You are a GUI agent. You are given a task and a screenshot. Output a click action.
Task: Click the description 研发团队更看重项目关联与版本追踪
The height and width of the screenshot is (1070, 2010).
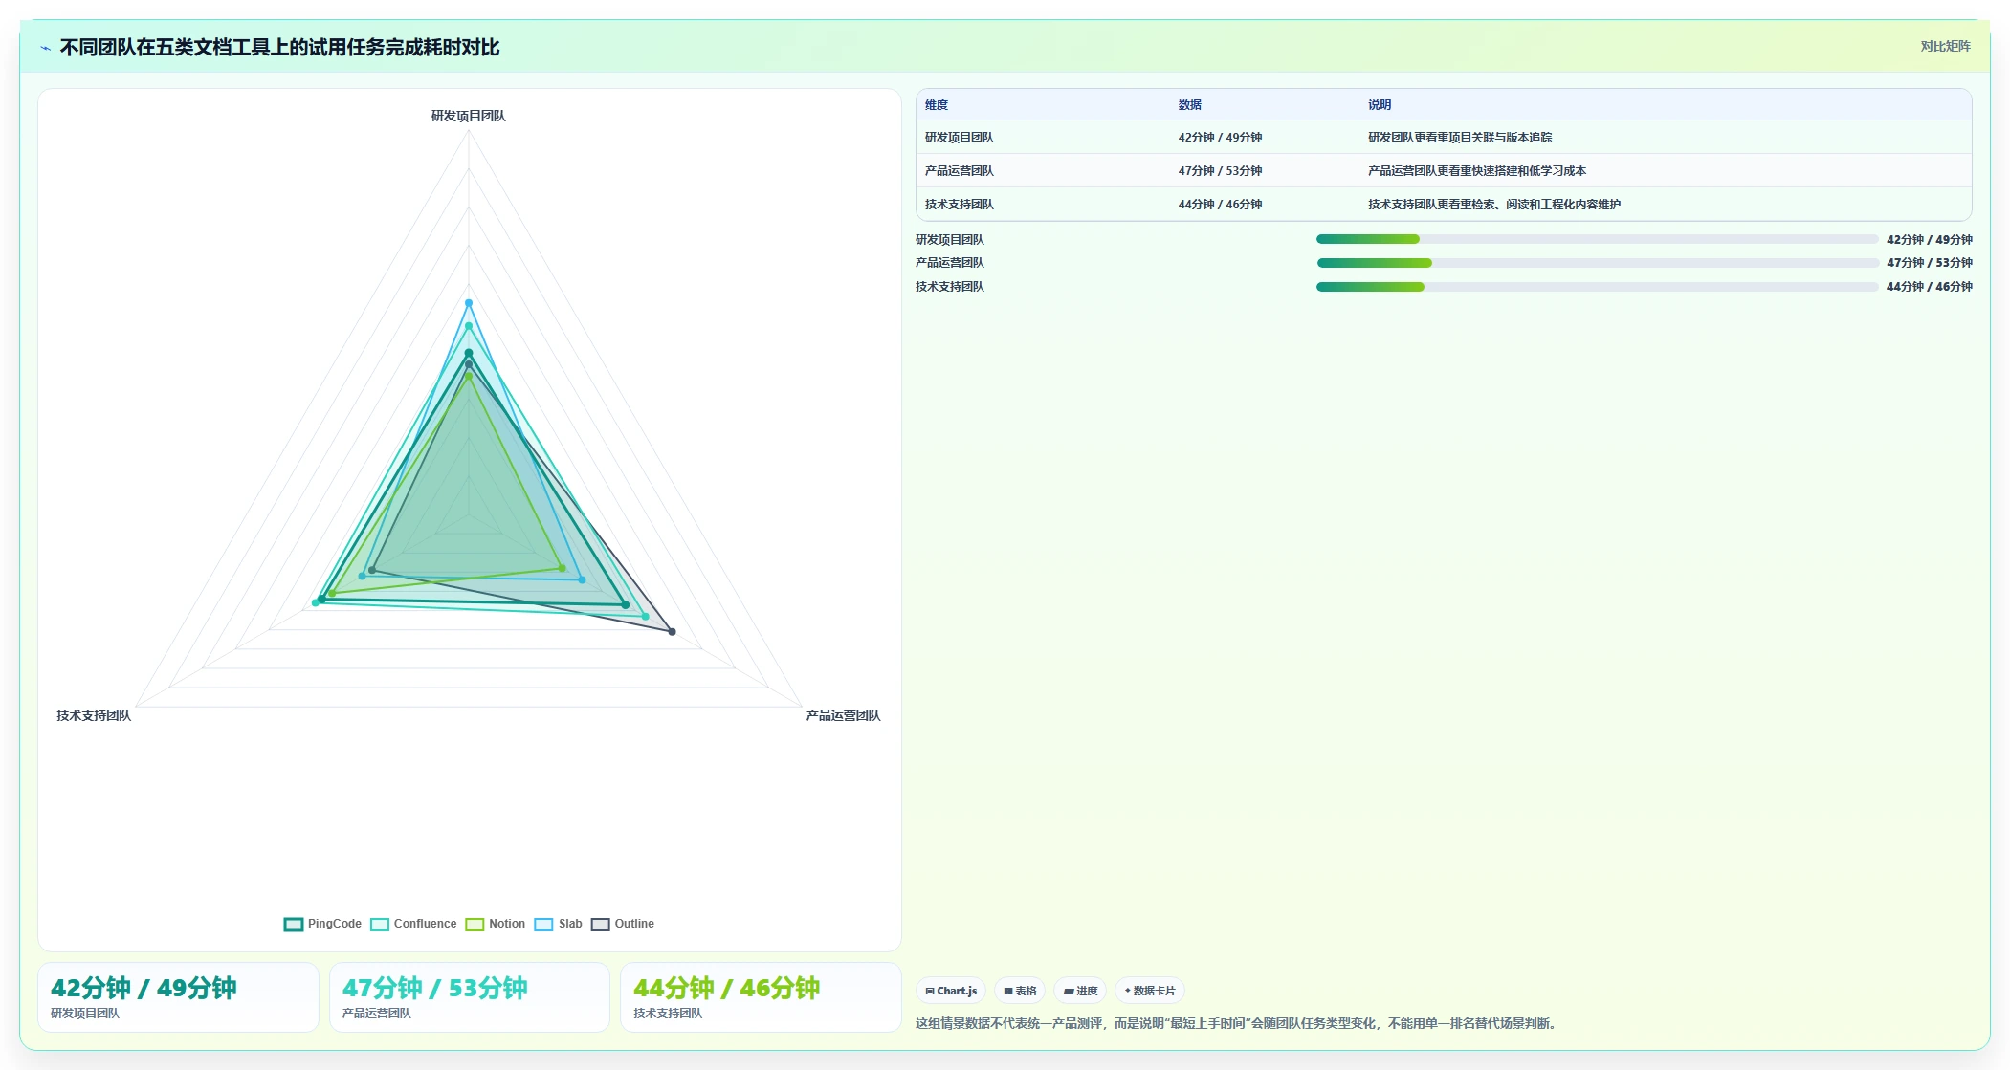tap(1460, 138)
